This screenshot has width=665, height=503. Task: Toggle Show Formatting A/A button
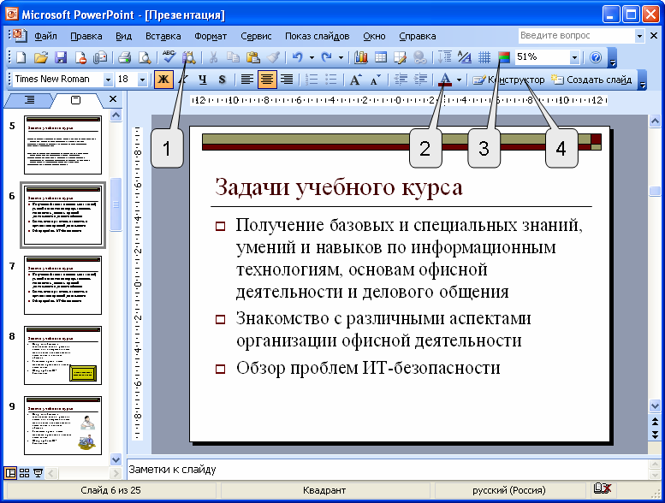click(x=465, y=57)
